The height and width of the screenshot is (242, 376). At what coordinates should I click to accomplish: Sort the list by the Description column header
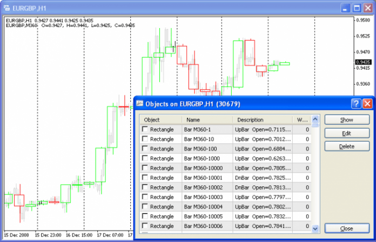click(261, 120)
